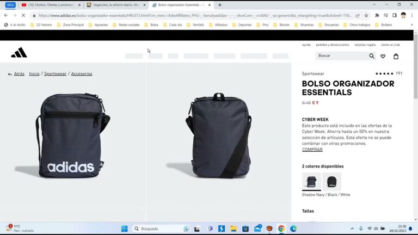Open the Mail app on the taskbar
The image size is (418, 235).
[258, 228]
